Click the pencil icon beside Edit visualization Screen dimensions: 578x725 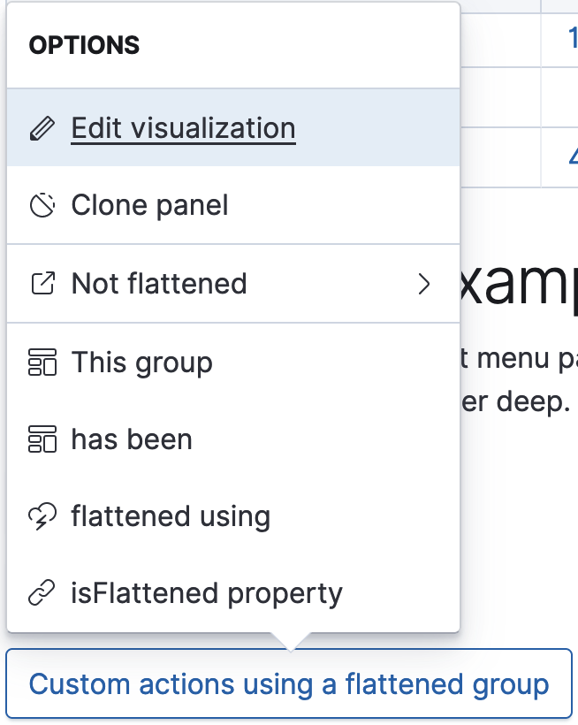44,127
